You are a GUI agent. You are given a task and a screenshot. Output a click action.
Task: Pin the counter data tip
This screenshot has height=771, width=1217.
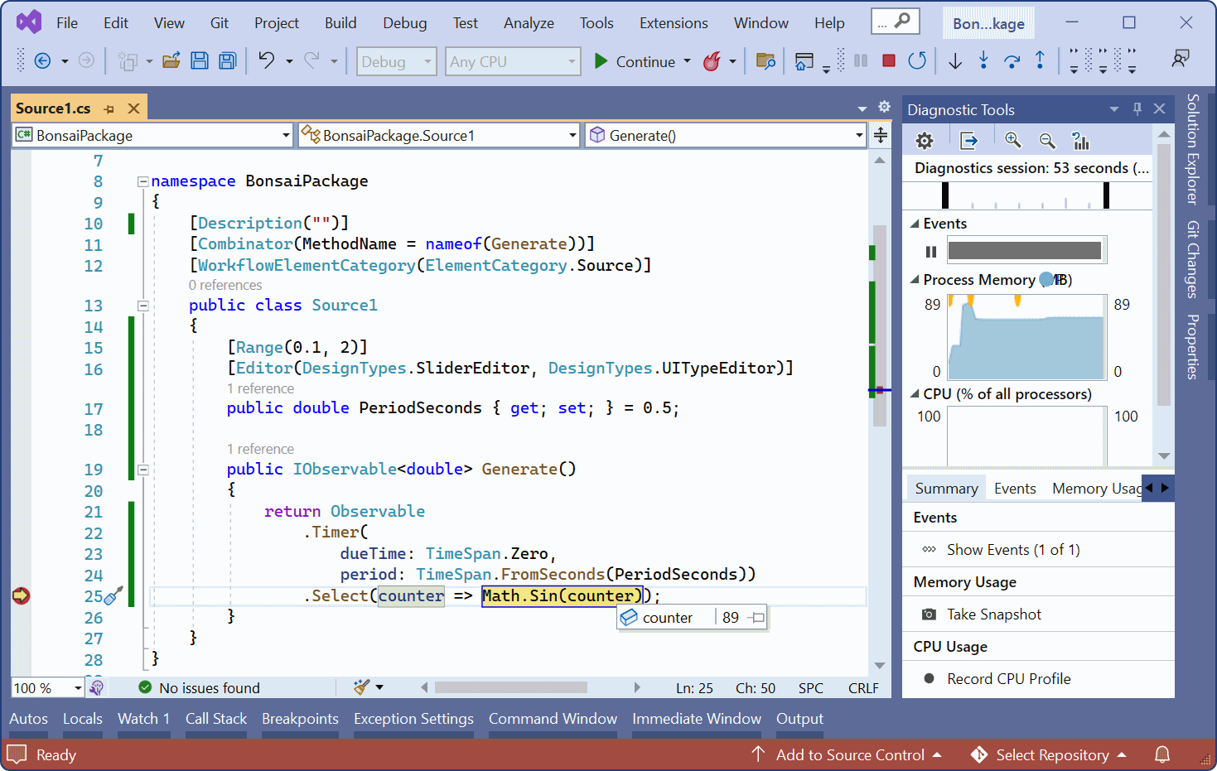[x=756, y=618]
